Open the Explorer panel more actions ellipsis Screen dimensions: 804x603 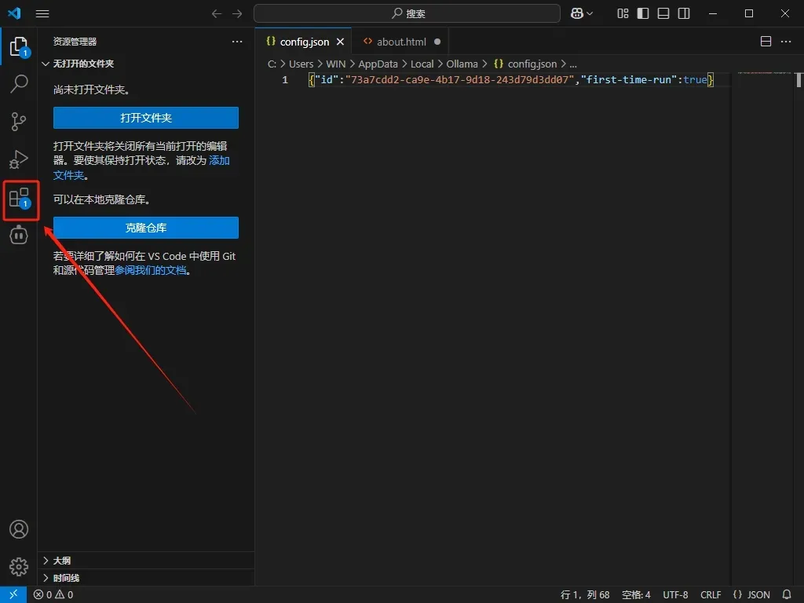click(237, 42)
